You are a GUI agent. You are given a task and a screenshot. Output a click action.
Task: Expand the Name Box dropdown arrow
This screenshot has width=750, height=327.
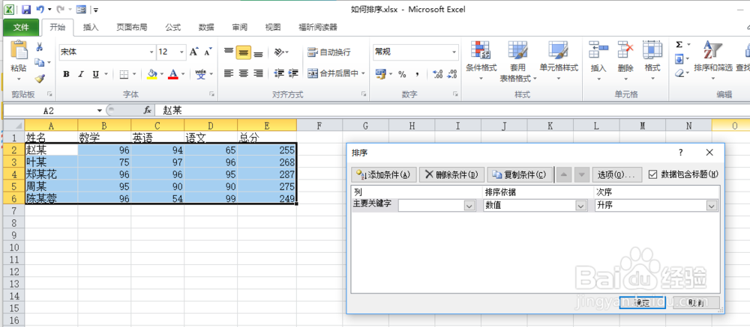click(100, 111)
